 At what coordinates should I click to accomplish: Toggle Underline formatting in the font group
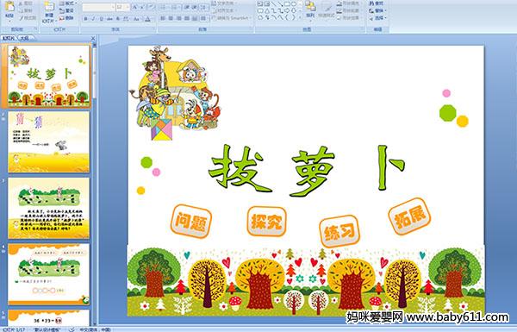[x=102, y=19]
